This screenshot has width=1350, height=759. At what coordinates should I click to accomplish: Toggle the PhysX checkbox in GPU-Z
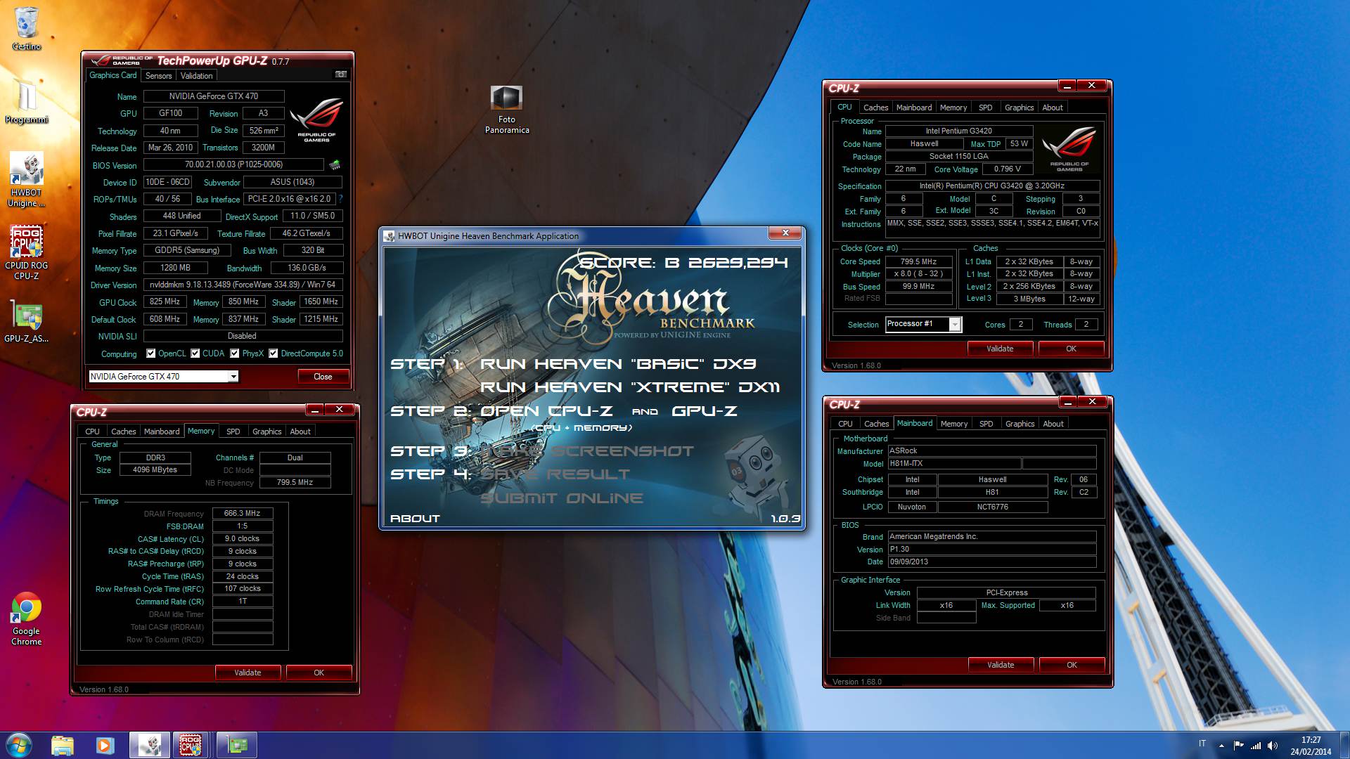coord(235,353)
